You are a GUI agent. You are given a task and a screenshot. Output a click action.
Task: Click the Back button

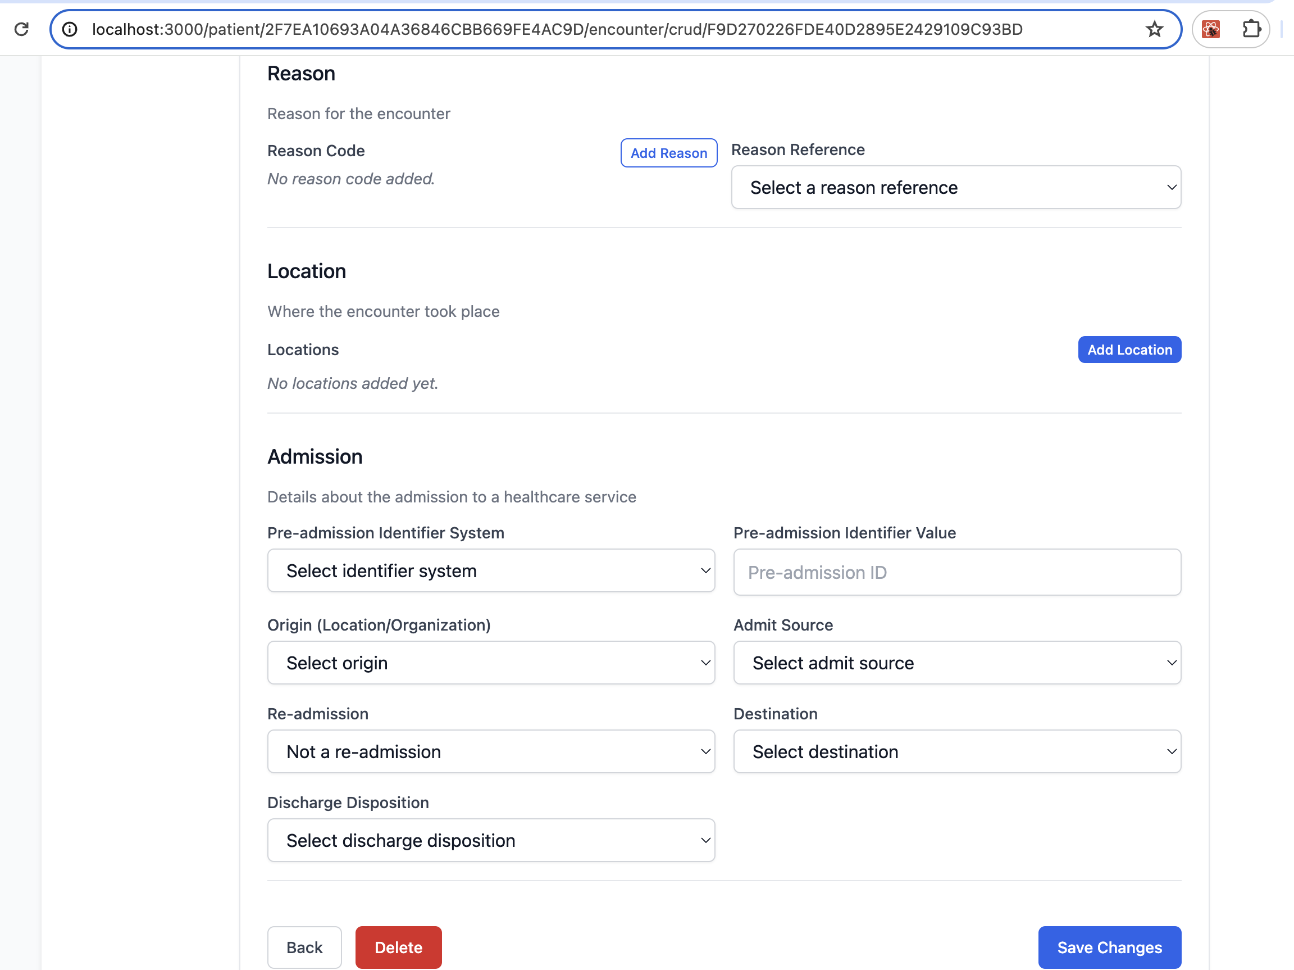click(x=304, y=947)
